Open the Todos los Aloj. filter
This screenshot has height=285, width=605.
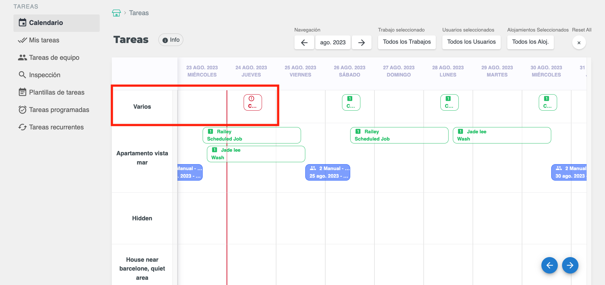point(530,42)
